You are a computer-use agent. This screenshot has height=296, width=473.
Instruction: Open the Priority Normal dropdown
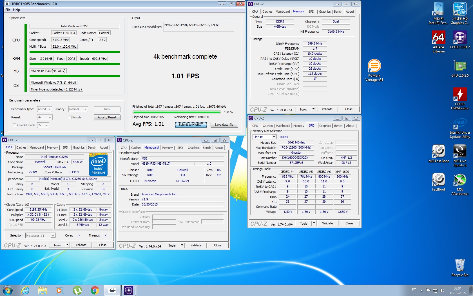(78, 109)
